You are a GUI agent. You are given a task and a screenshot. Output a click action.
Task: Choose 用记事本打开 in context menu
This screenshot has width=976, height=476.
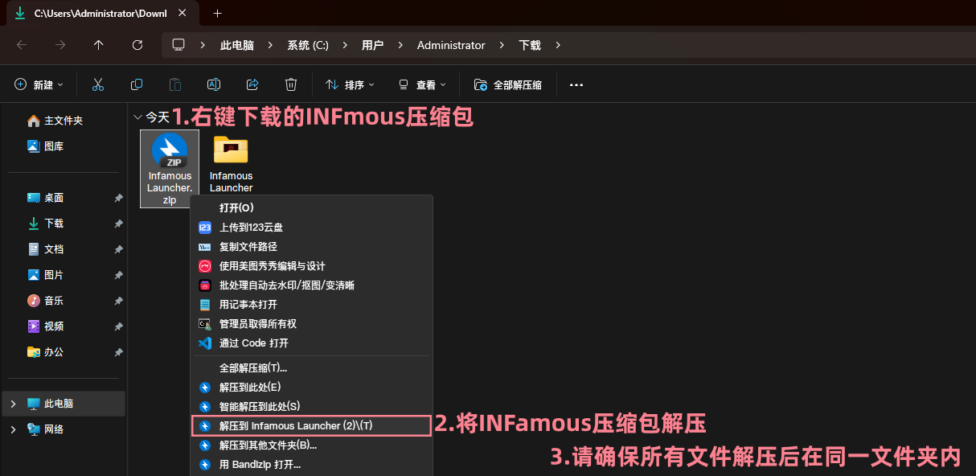click(x=312, y=305)
